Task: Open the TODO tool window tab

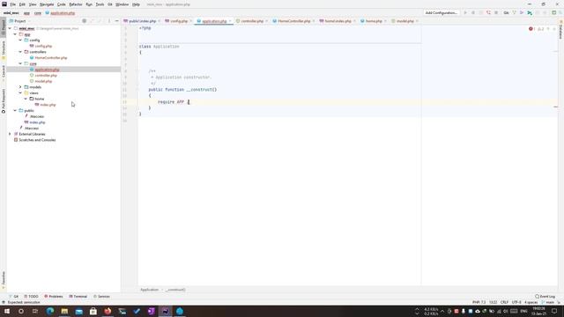Action: pos(31,297)
